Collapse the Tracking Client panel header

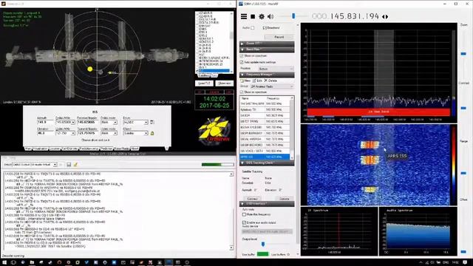point(267,163)
